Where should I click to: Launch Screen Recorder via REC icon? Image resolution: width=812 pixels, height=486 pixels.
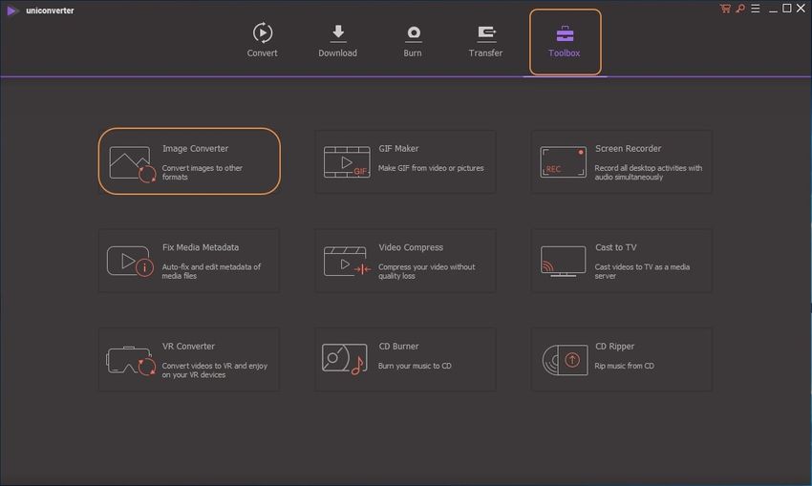click(x=563, y=162)
